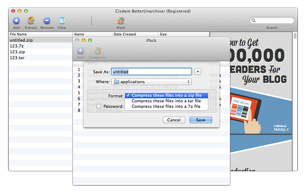Choose Compress these files into a zip file
The width and height of the screenshot is (306, 191).
point(166,95)
